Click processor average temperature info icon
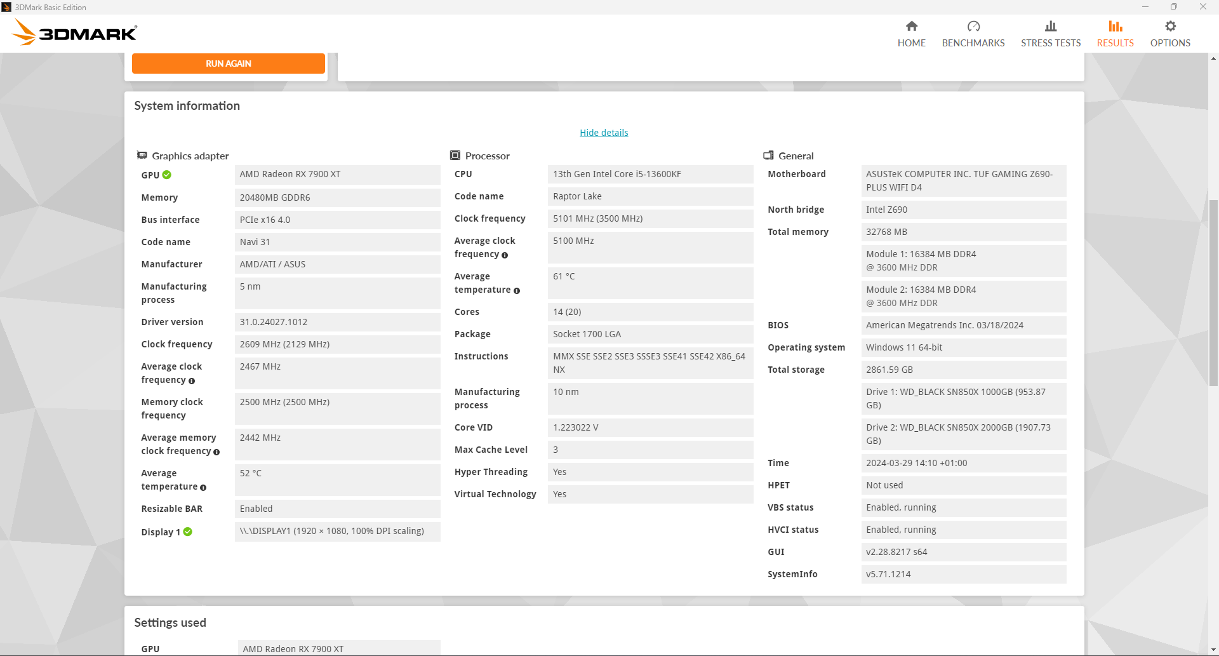Viewport: 1219px width, 656px height. [x=517, y=291]
